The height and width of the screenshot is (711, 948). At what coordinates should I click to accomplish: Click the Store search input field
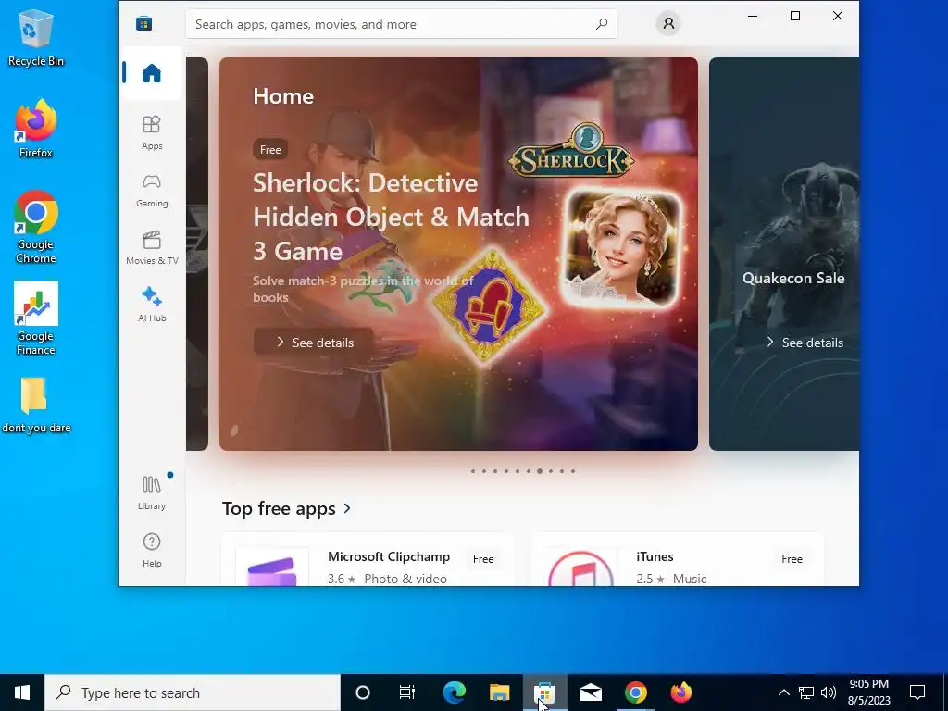click(x=402, y=24)
